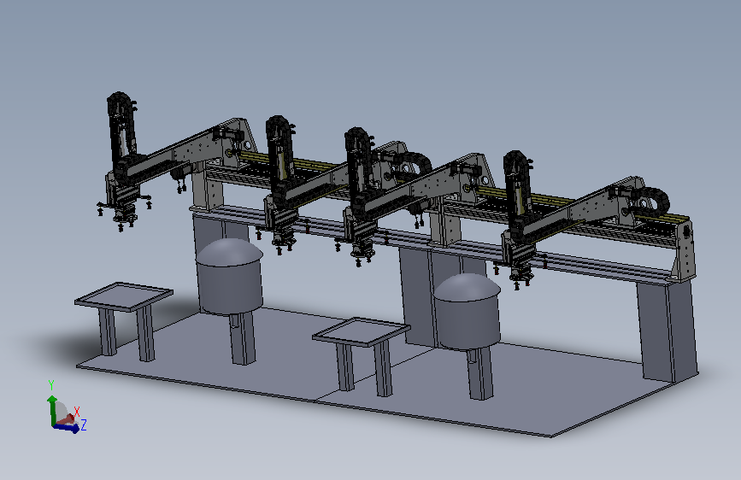Screen dimensions: 741x480
Task: Select the right table top platform
Action: (x=362, y=331)
